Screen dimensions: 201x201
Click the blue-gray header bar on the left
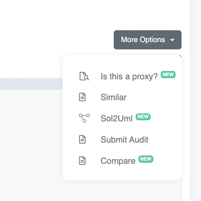tap(31, 84)
